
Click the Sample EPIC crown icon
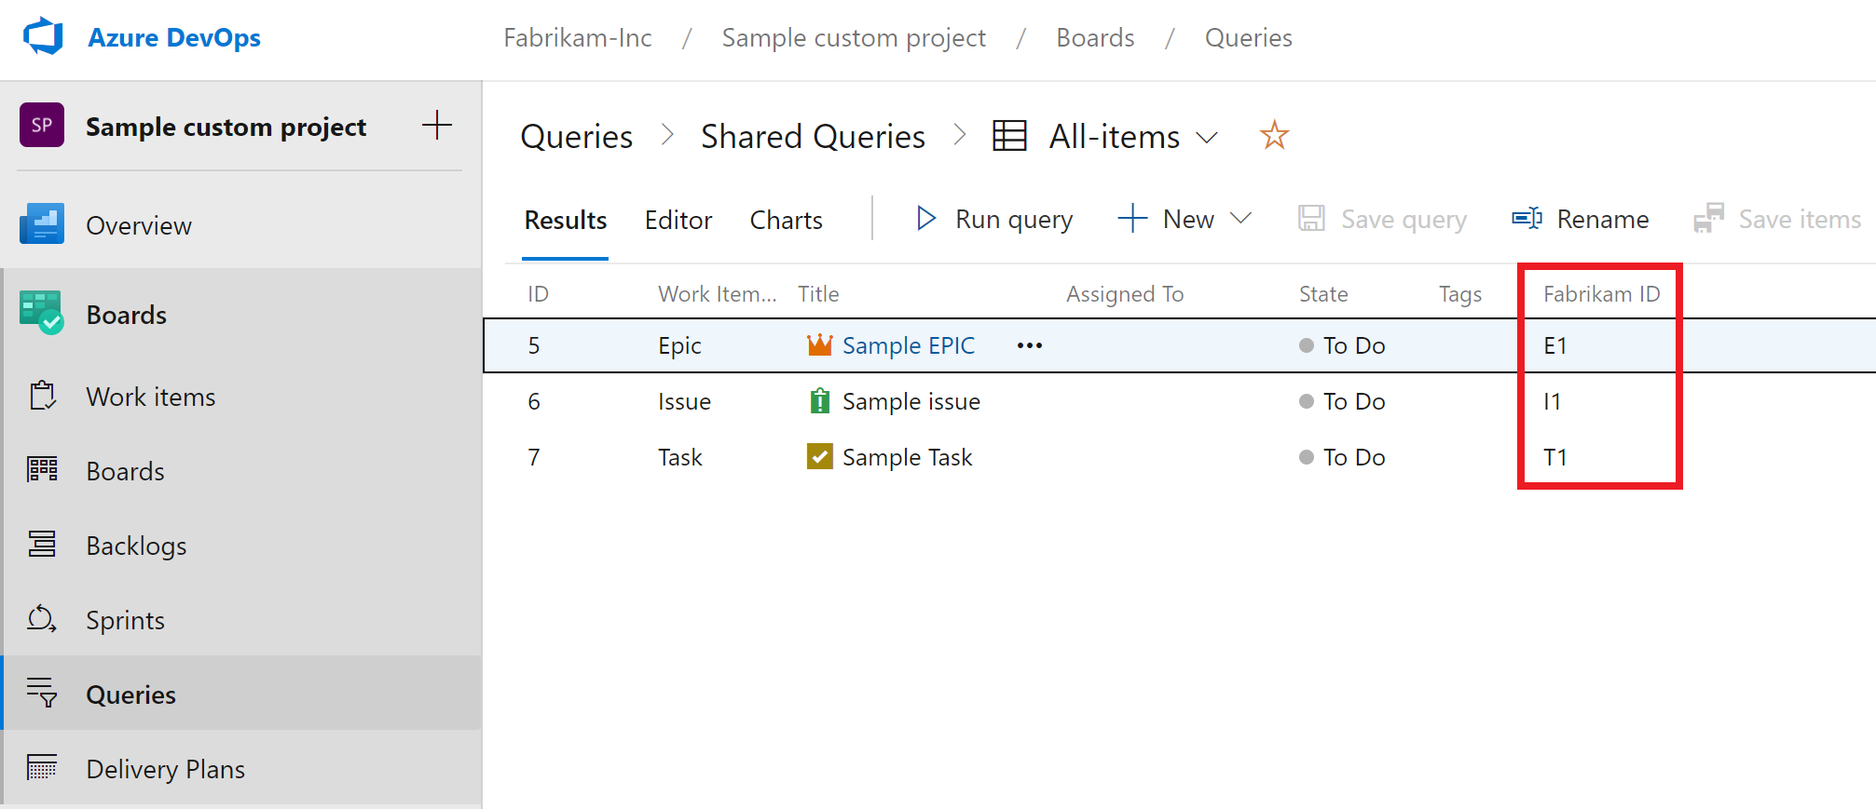pos(819,345)
